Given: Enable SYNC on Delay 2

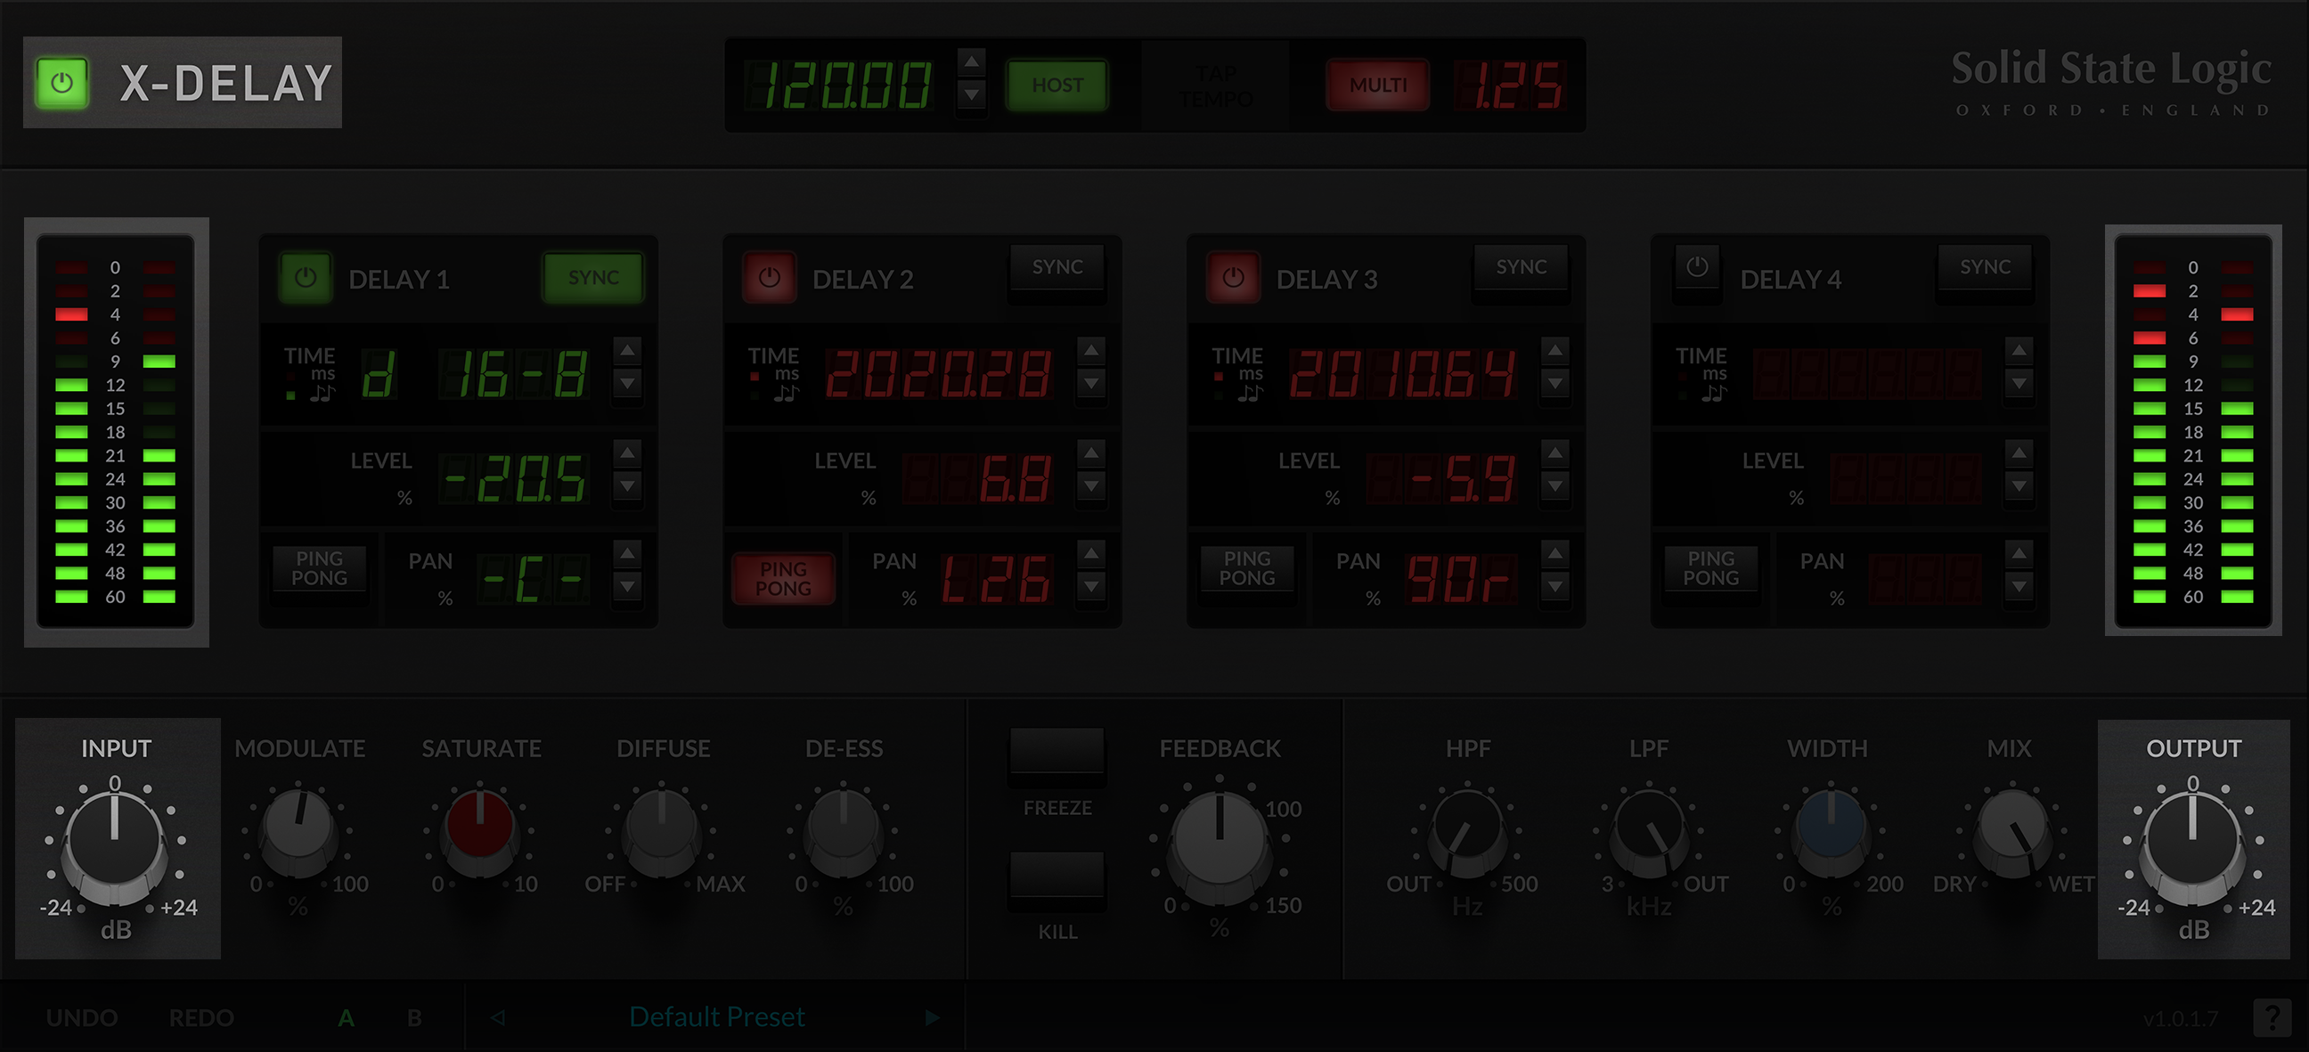Looking at the screenshot, I should click(1057, 267).
